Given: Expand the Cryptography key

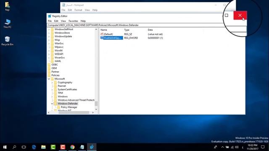Looking at the screenshot, I should [52, 83].
